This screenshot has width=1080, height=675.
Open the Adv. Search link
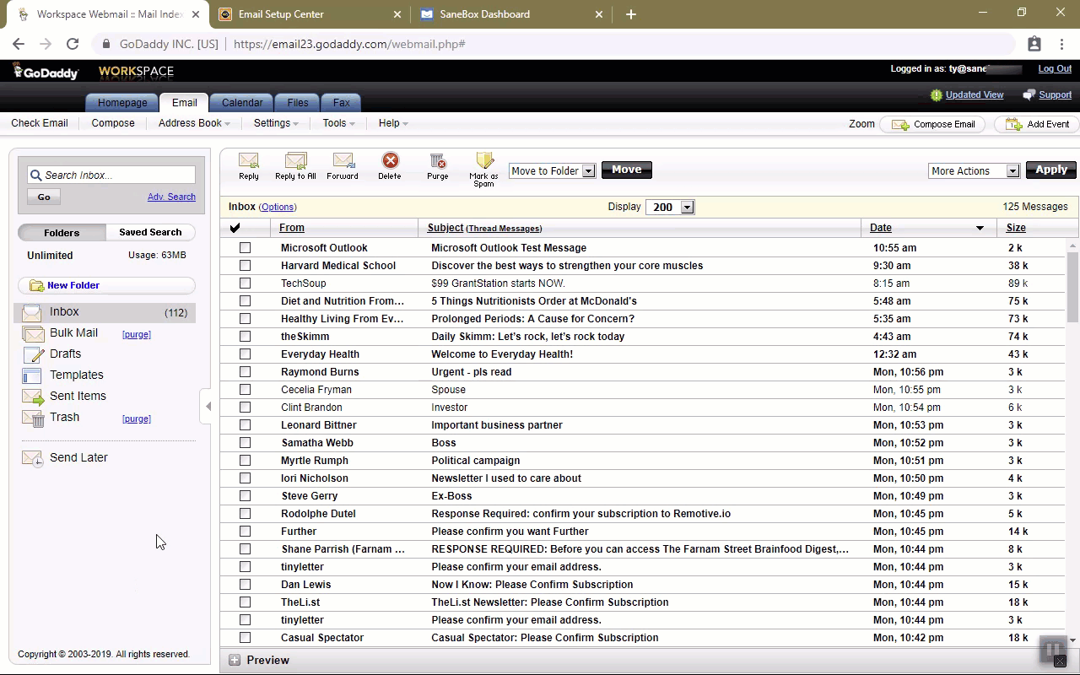tap(171, 197)
